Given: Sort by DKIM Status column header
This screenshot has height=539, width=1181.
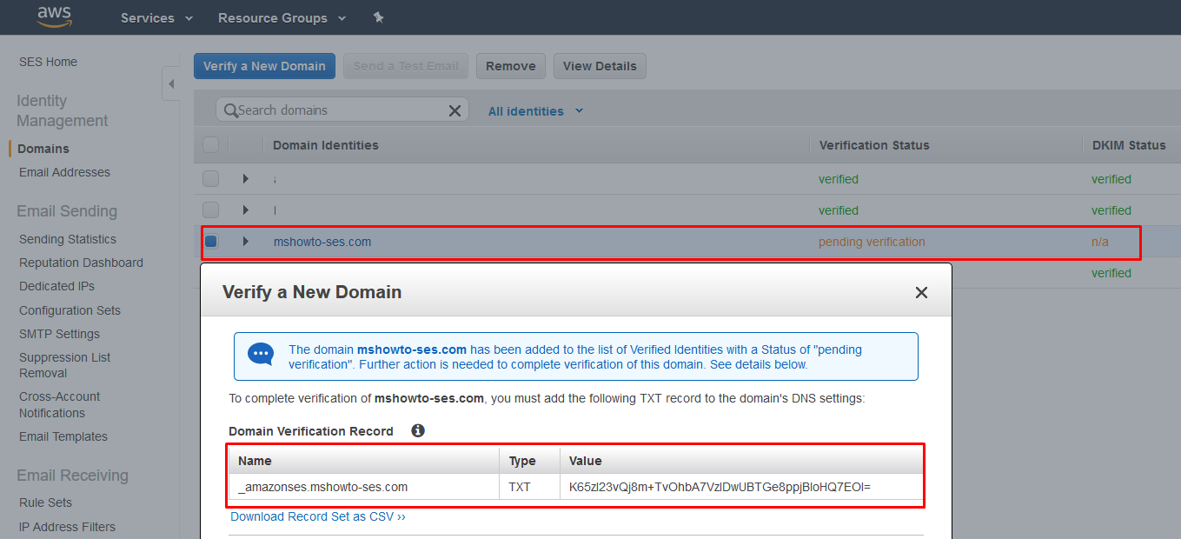Looking at the screenshot, I should (x=1129, y=145).
